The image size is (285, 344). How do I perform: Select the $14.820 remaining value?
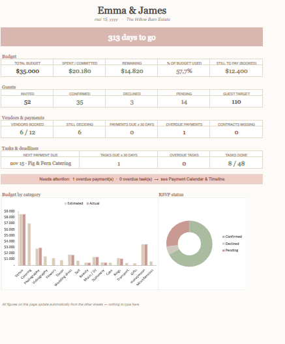[x=132, y=71]
